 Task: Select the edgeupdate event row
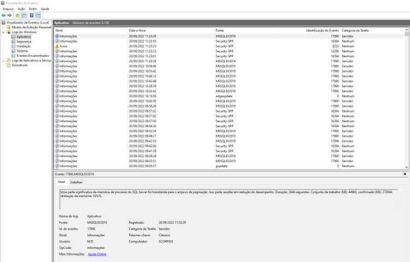click(229, 96)
